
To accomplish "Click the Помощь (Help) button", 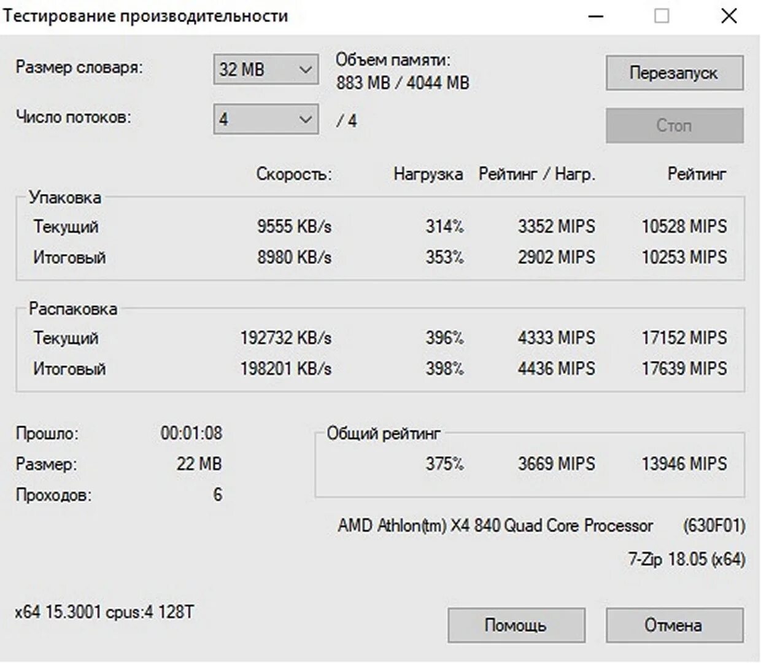I will tap(516, 625).
